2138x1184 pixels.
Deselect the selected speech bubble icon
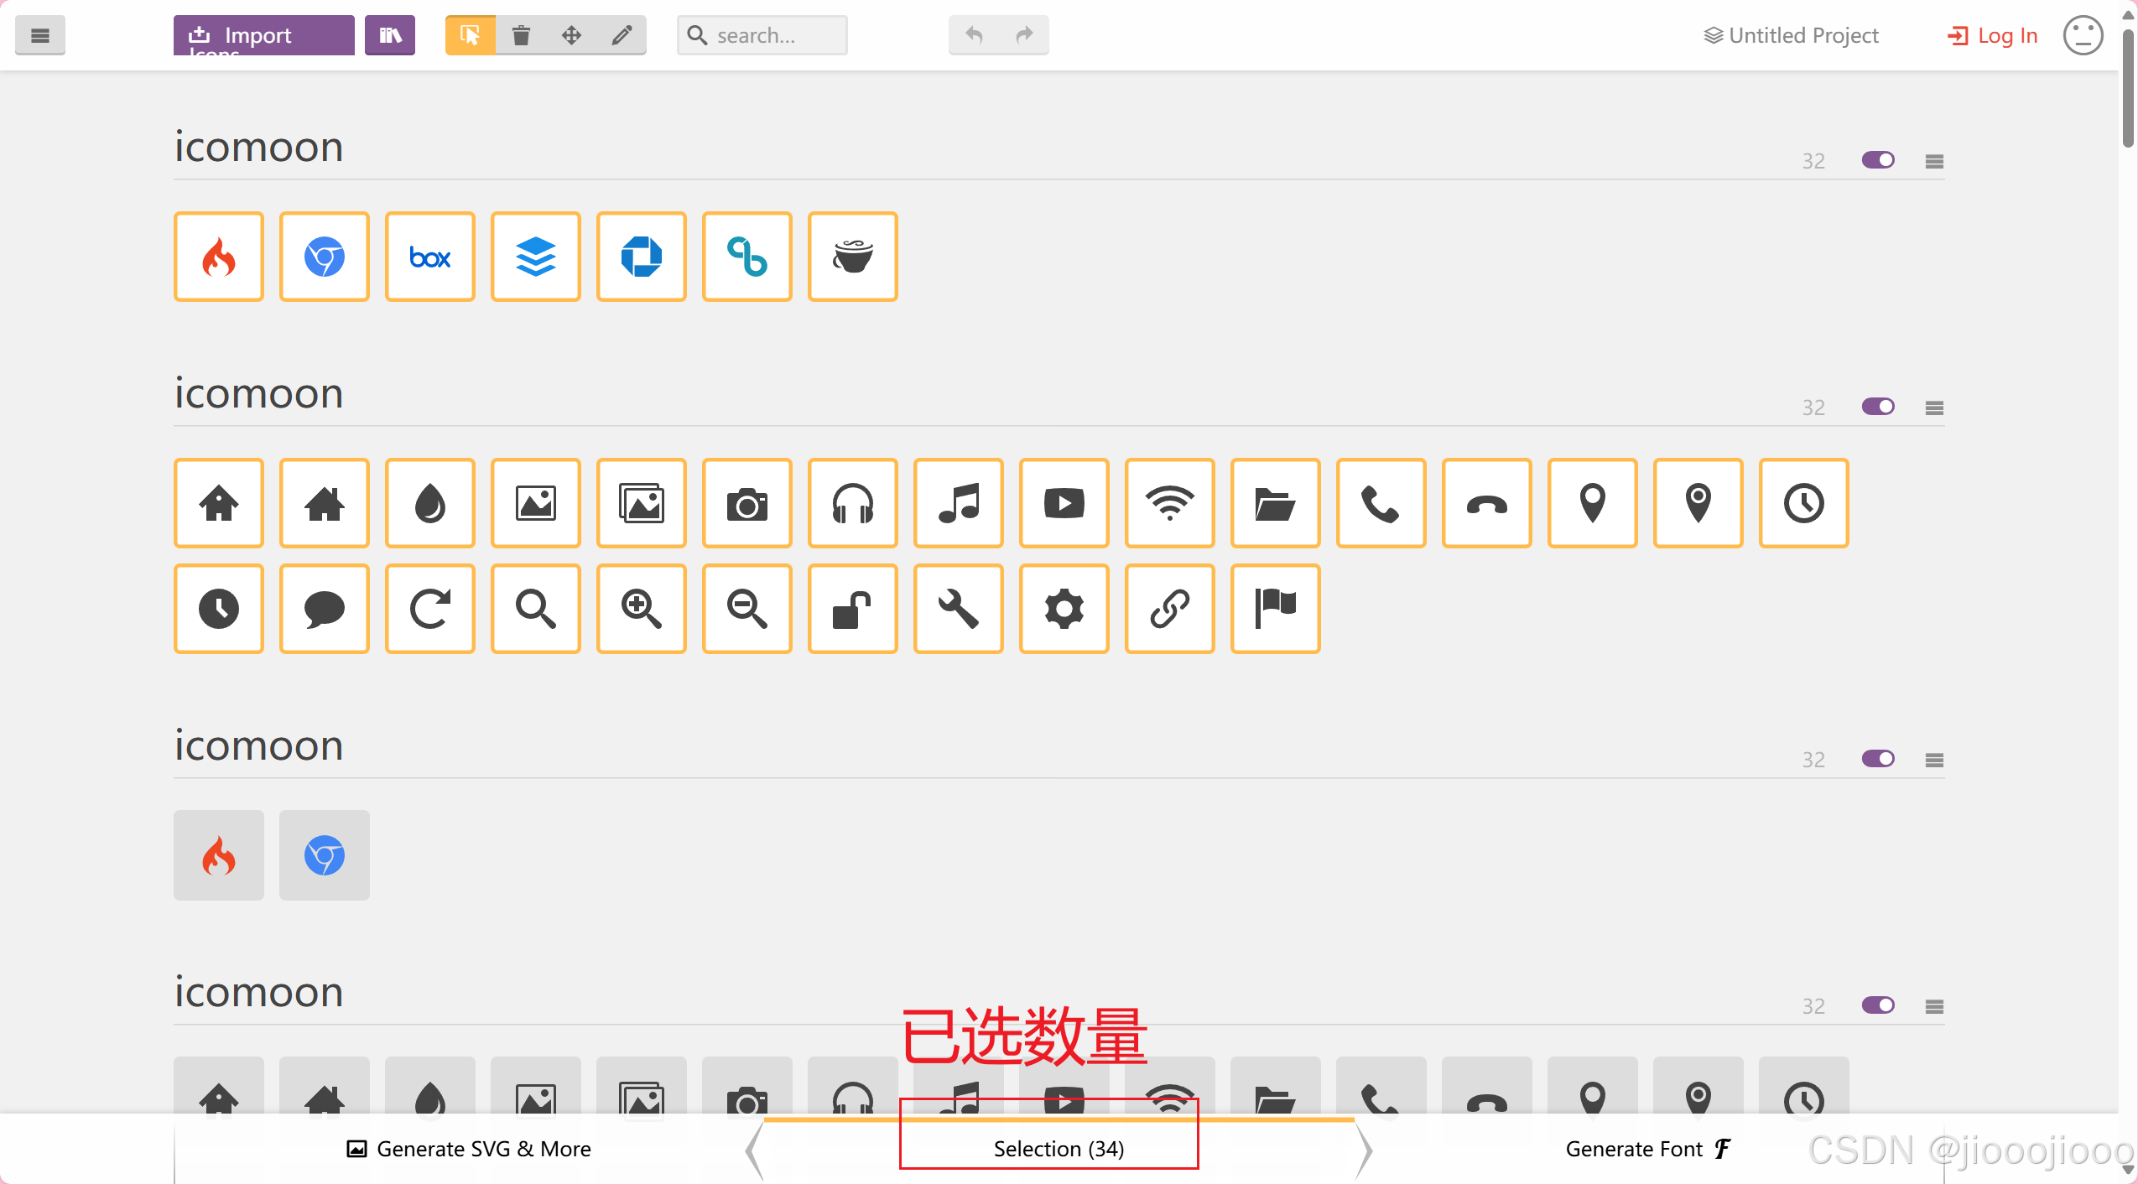pos(325,609)
